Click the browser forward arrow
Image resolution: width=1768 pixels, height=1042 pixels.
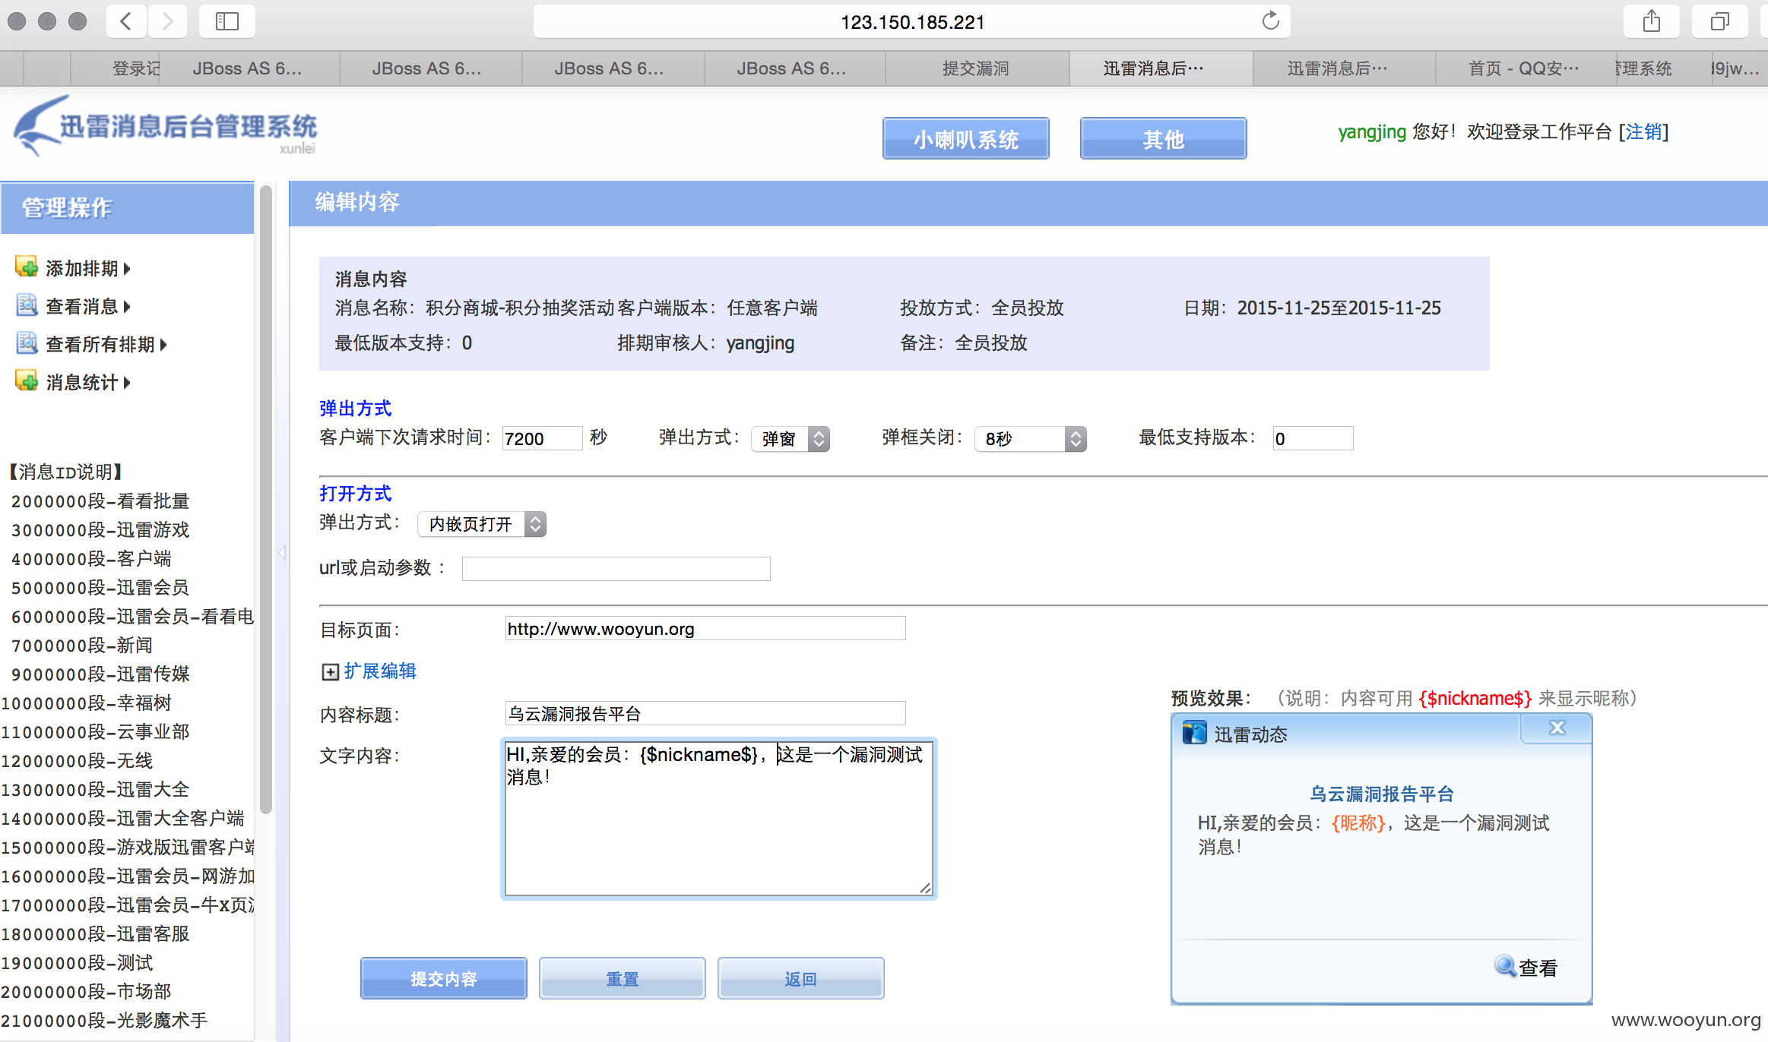[167, 21]
